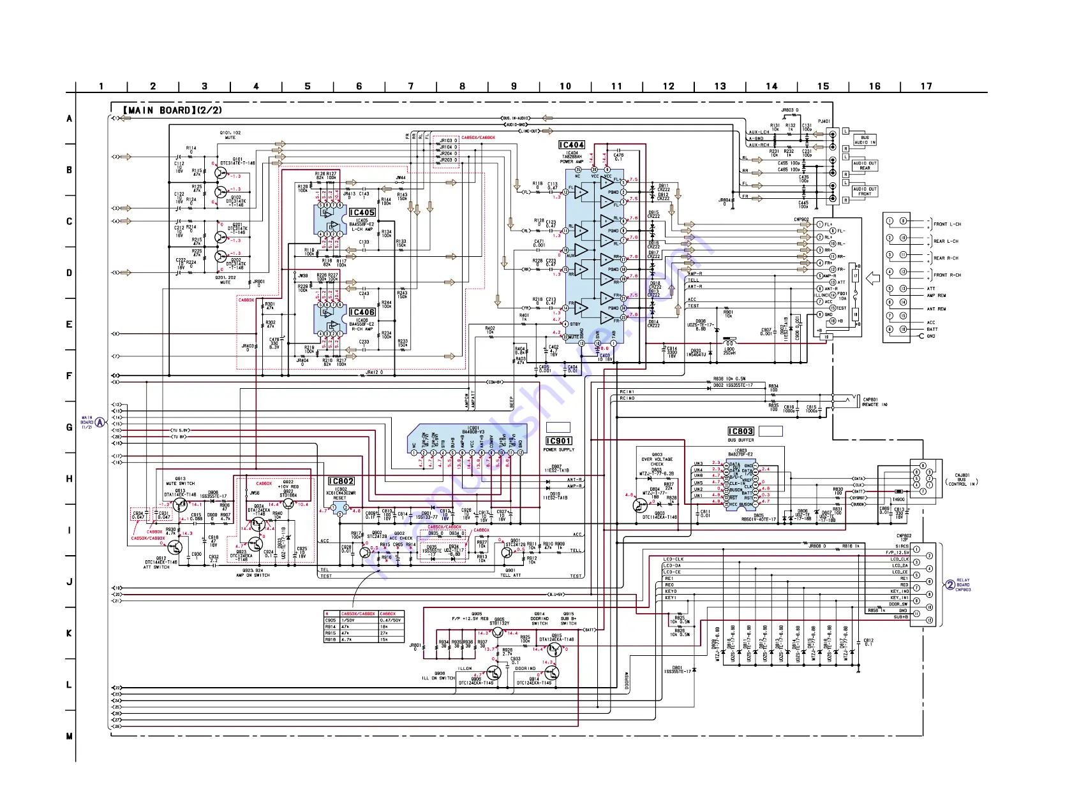Click column number 1 in the top ruler
1072x805 pixels.
[x=101, y=86]
